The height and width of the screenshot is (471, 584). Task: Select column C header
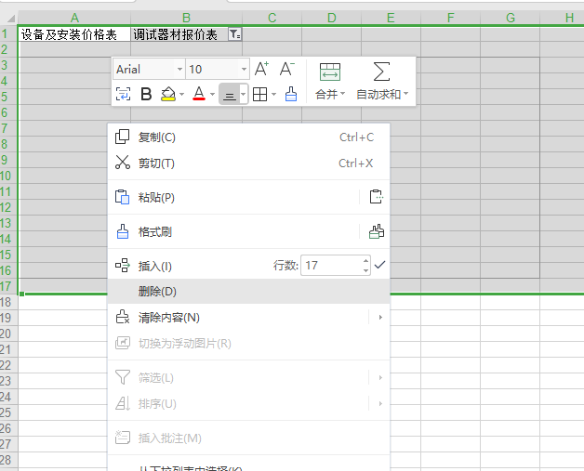point(272,18)
